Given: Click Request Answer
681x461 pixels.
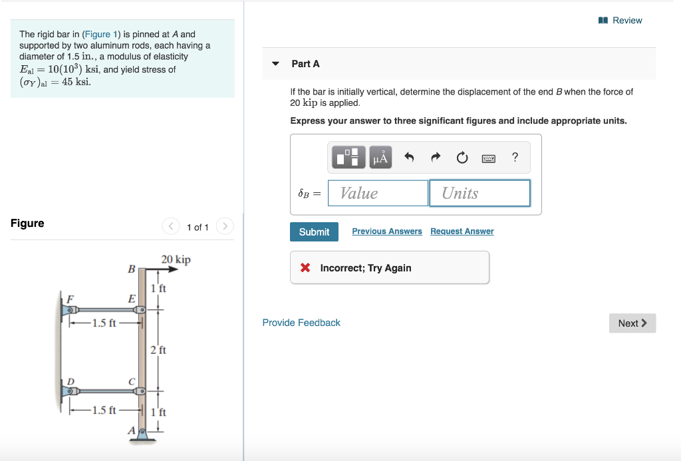Looking at the screenshot, I should (x=462, y=231).
